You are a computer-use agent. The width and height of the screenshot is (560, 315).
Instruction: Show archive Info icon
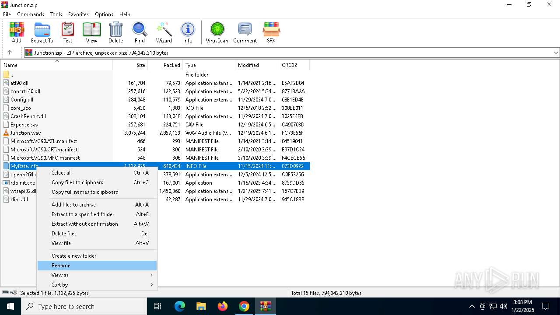[x=188, y=33]
